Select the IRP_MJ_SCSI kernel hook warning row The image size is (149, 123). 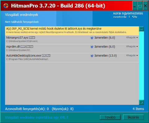click(72, 31)
